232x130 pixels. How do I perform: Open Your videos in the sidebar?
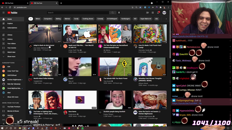(x=12, y=43)
